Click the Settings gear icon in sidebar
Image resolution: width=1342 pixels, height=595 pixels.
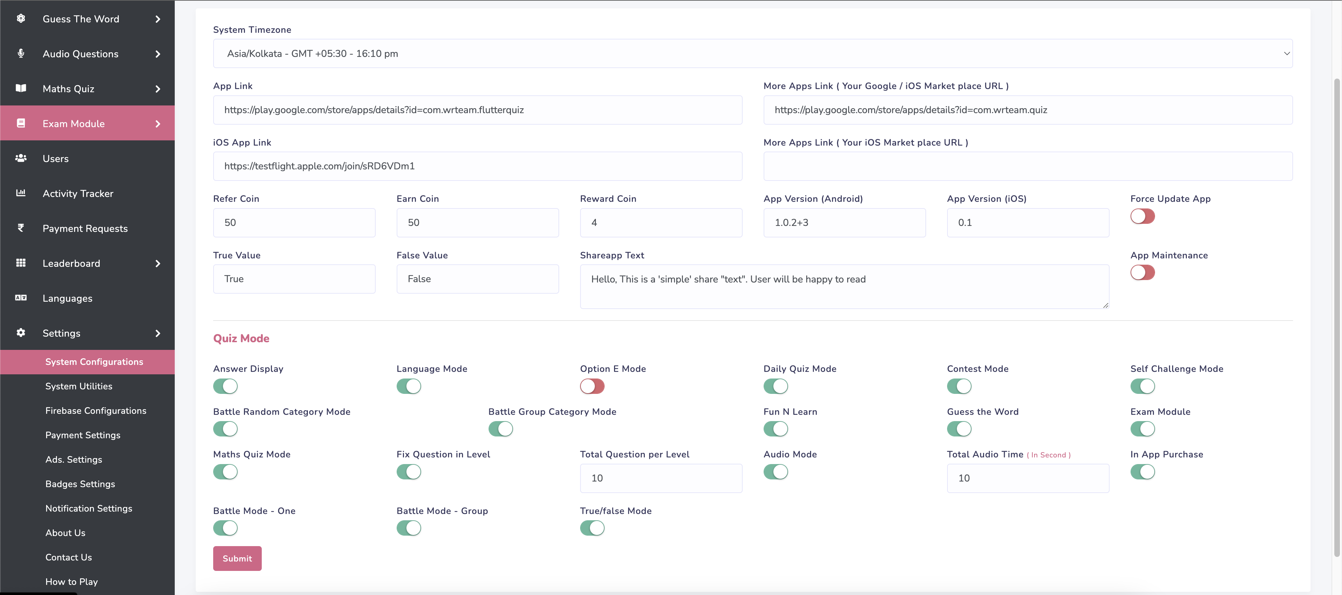tap(21, 333)
